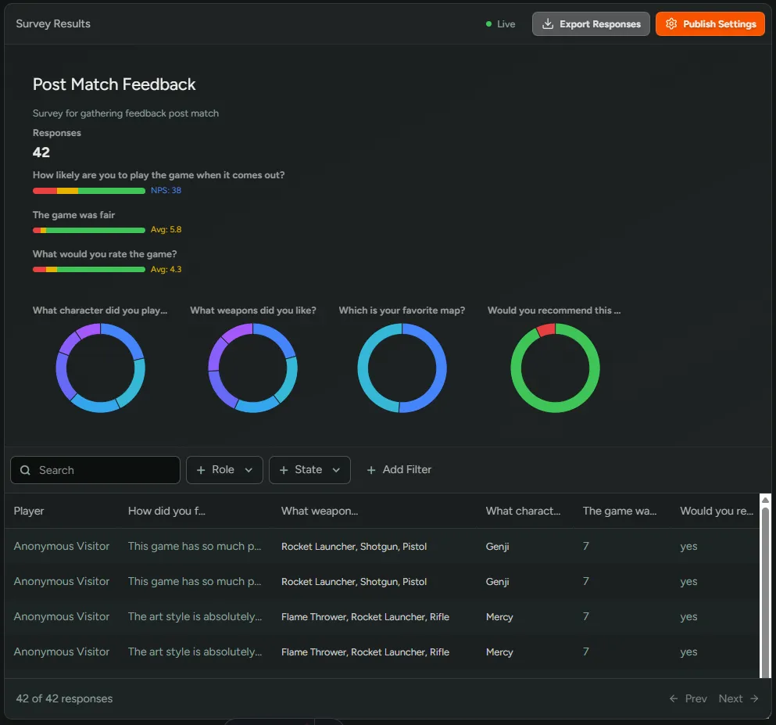Sort by the Player column header

pos(29,511)
